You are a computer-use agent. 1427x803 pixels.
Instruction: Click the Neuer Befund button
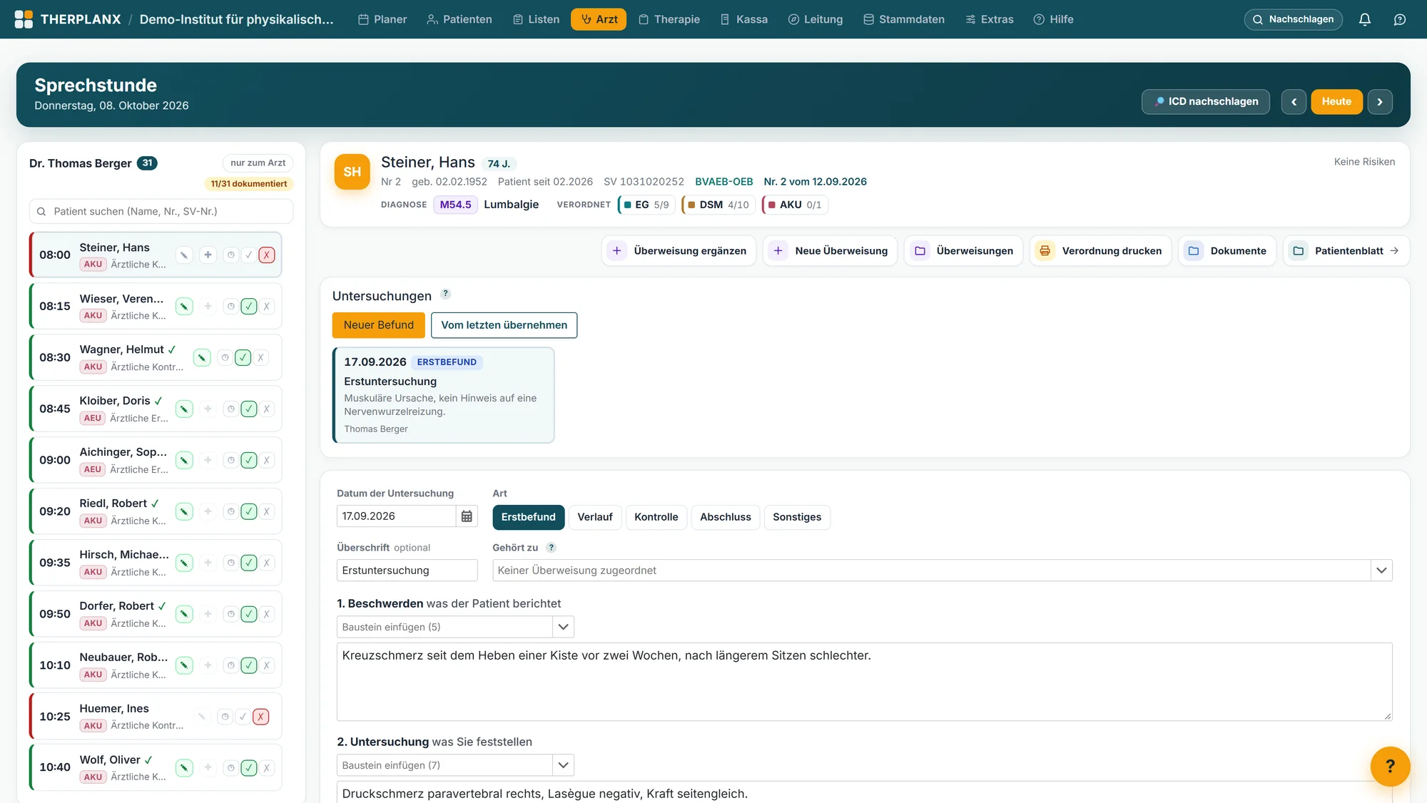[x=379, y=325]
